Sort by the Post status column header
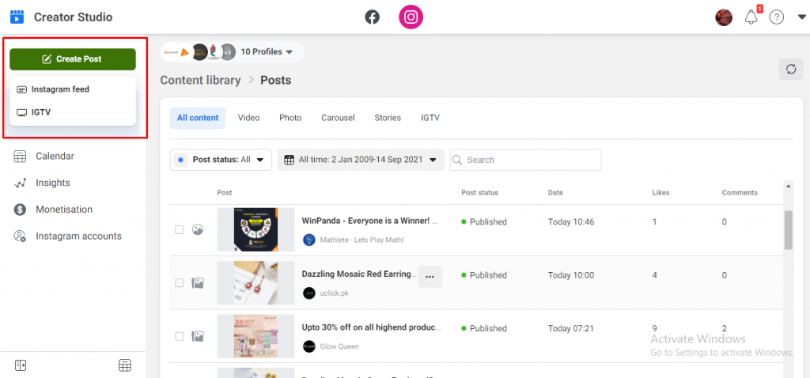810x378 pixels. point(480,193)
